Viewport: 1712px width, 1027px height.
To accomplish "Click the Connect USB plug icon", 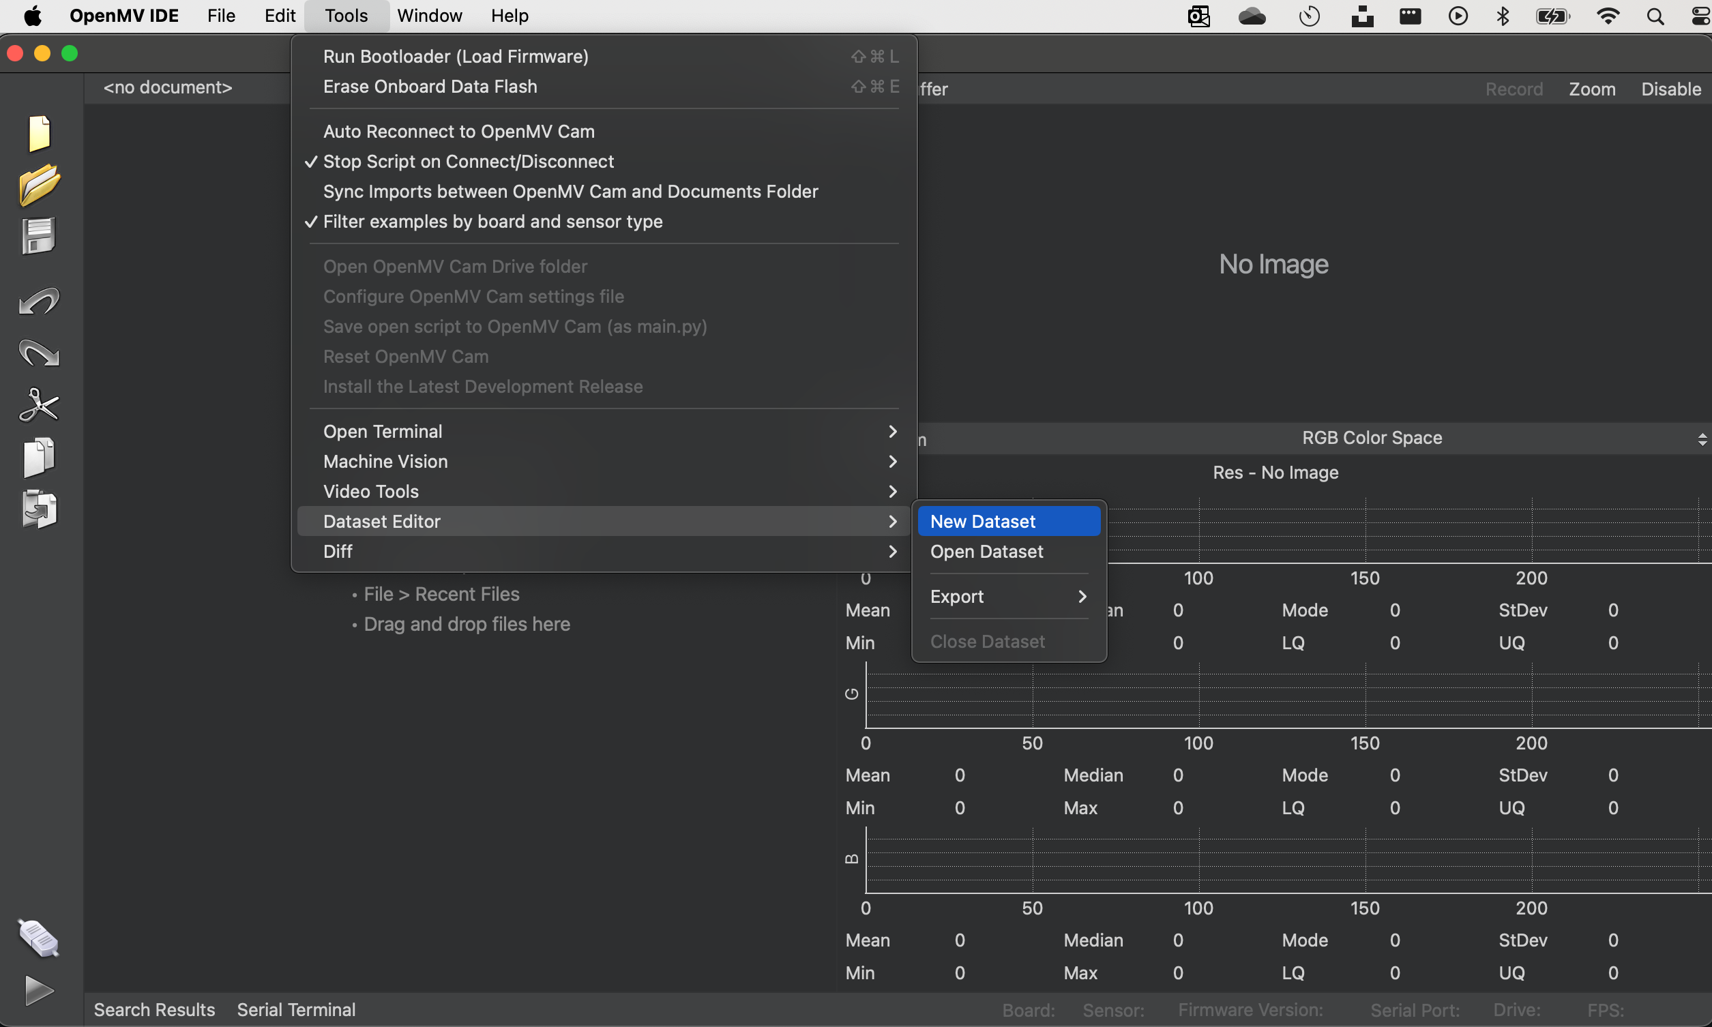I will click(x=39, y=938).
